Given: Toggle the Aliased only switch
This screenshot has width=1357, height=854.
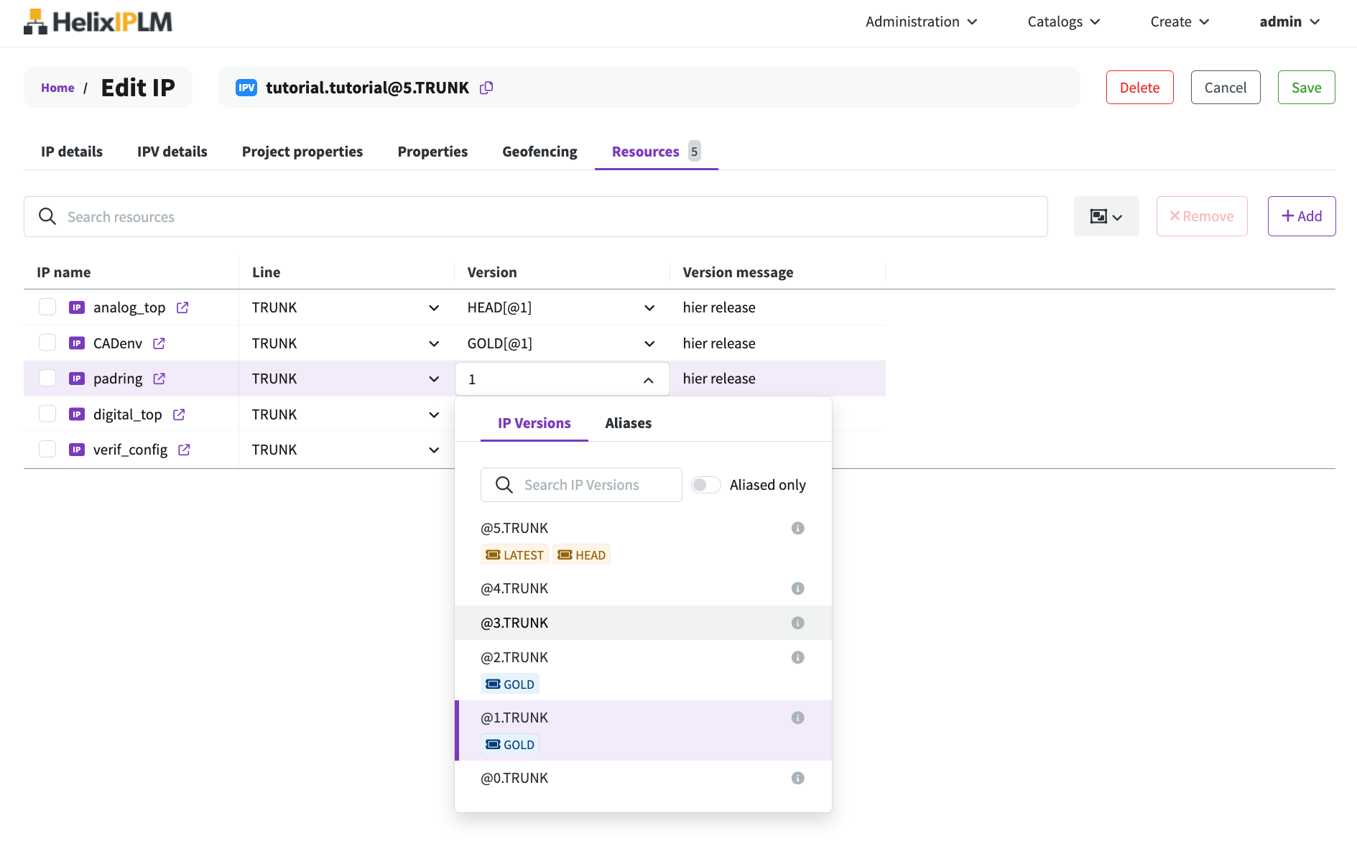Looking at the screenshot, I should [705, 485].
